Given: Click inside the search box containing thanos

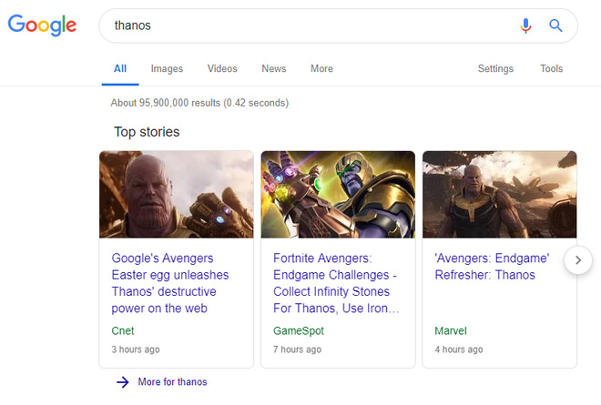Looking at the screenshot, I should pos(300,26).
